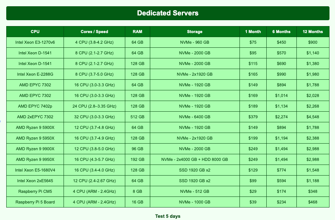The height and width of the screenshot is (220, 335).
Task: Click the 'NVMe - 960 GB' storage cell
Action: point(195,42)
